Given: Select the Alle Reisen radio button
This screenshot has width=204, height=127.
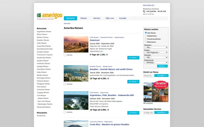Looking at the screenshot, I should point(146,33).
